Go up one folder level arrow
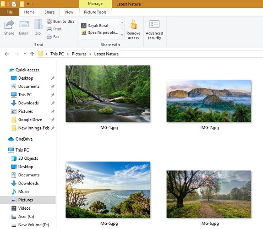 (x=32, y=54)
